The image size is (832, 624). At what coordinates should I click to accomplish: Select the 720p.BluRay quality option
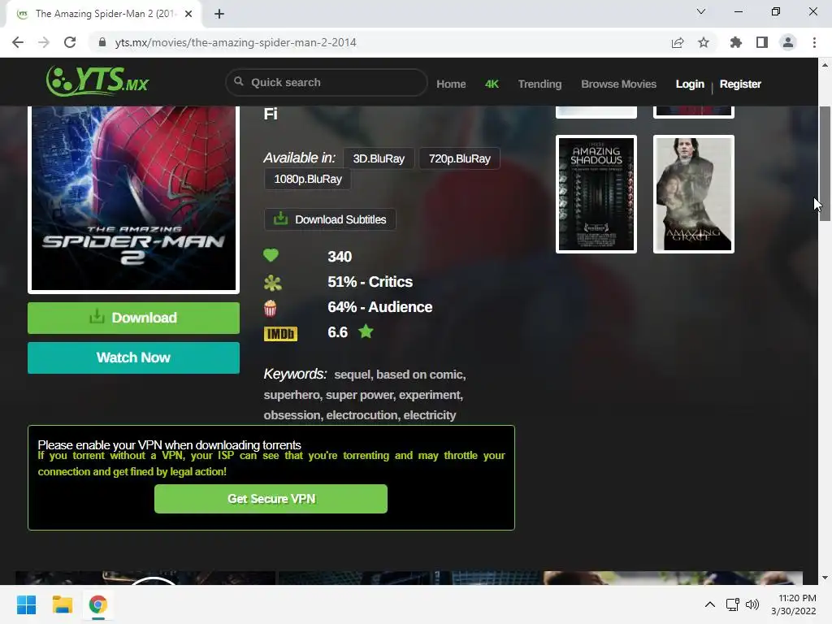[460, 158]
